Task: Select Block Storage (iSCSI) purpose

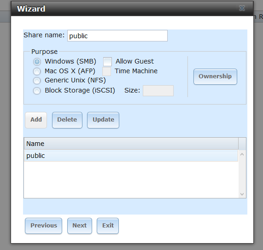Action: click(x=37, y=91)
